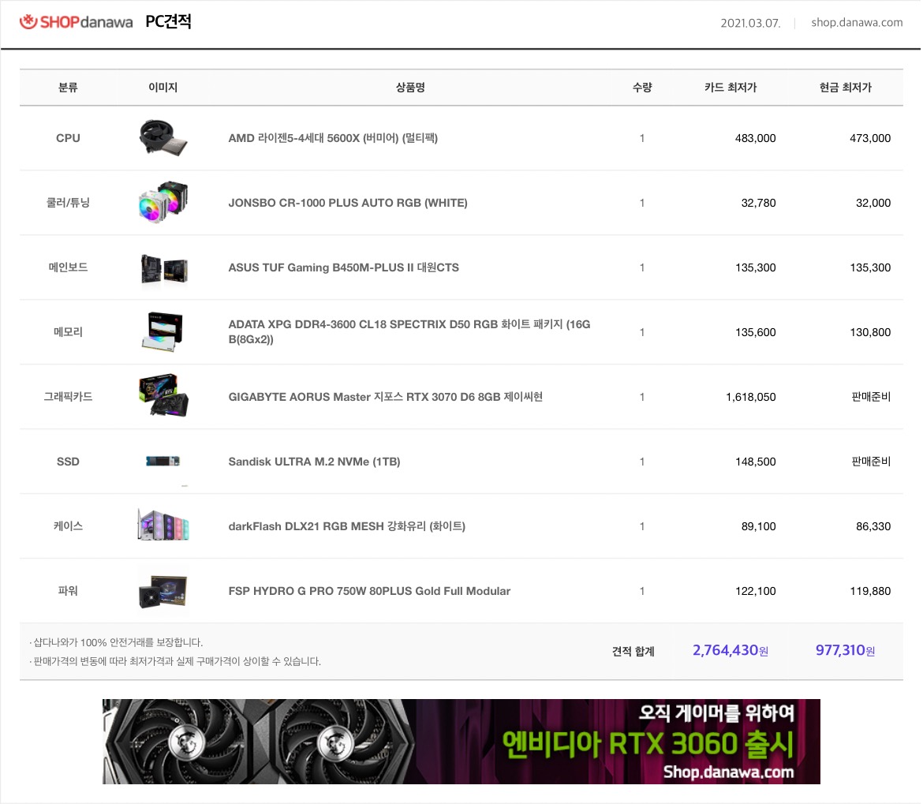Screen dimensions: 923x804
Task: Click the CPU cash price 473,000
Action: (870, 138)
